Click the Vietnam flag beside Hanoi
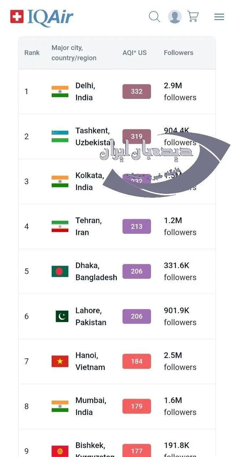Screen dimensions: 234x457 tap(60, 361)
